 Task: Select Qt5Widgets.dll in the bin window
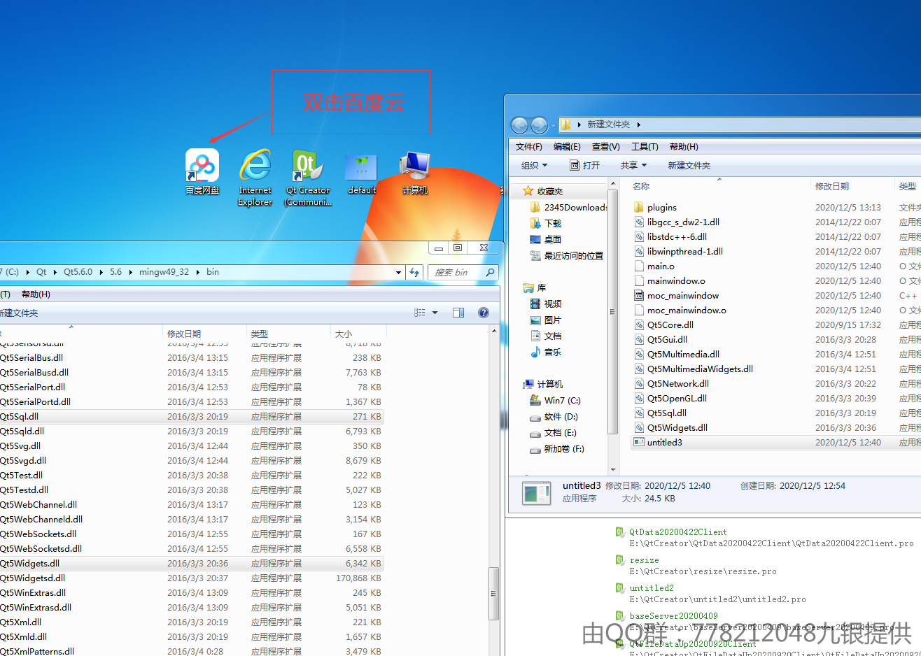[190, 563]
